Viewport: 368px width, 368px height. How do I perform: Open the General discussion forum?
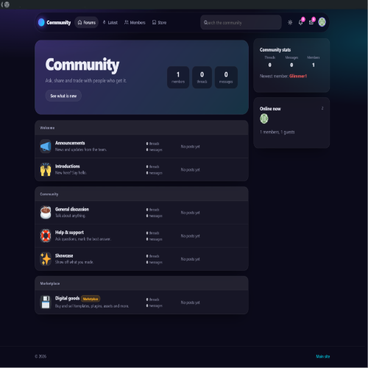(72, 209)
